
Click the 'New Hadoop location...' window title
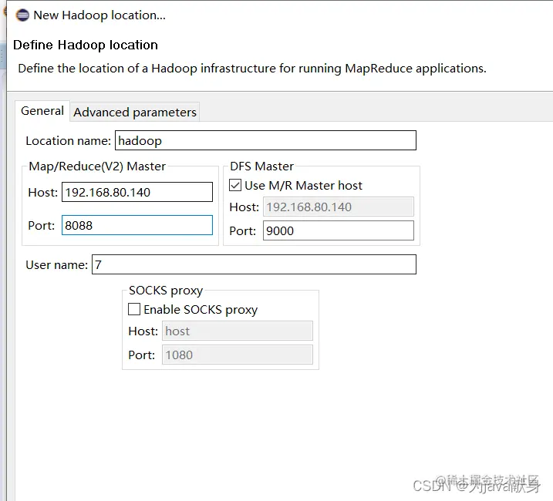[x=99, y=15]
